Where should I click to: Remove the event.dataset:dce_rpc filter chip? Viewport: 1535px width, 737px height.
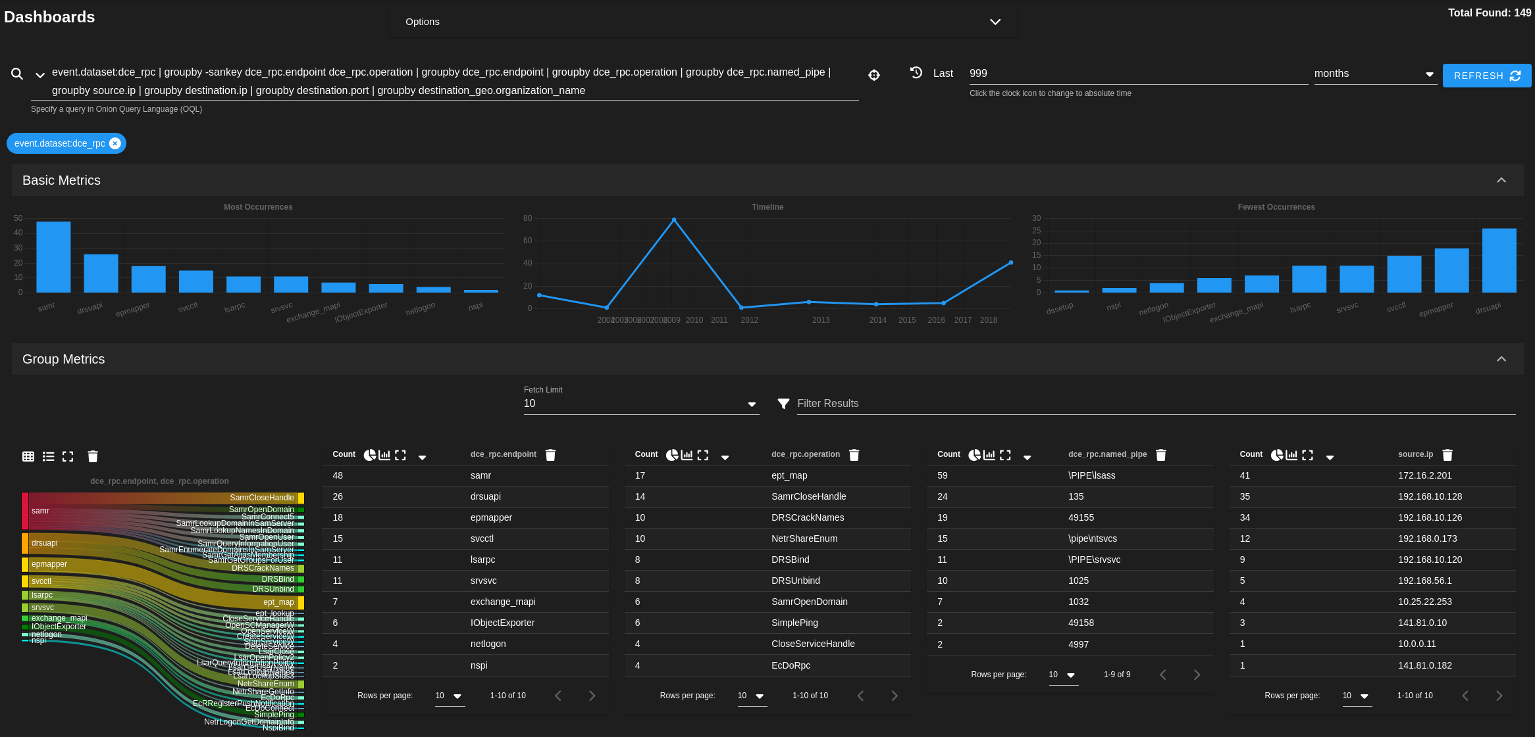click(x=115, y=143)
